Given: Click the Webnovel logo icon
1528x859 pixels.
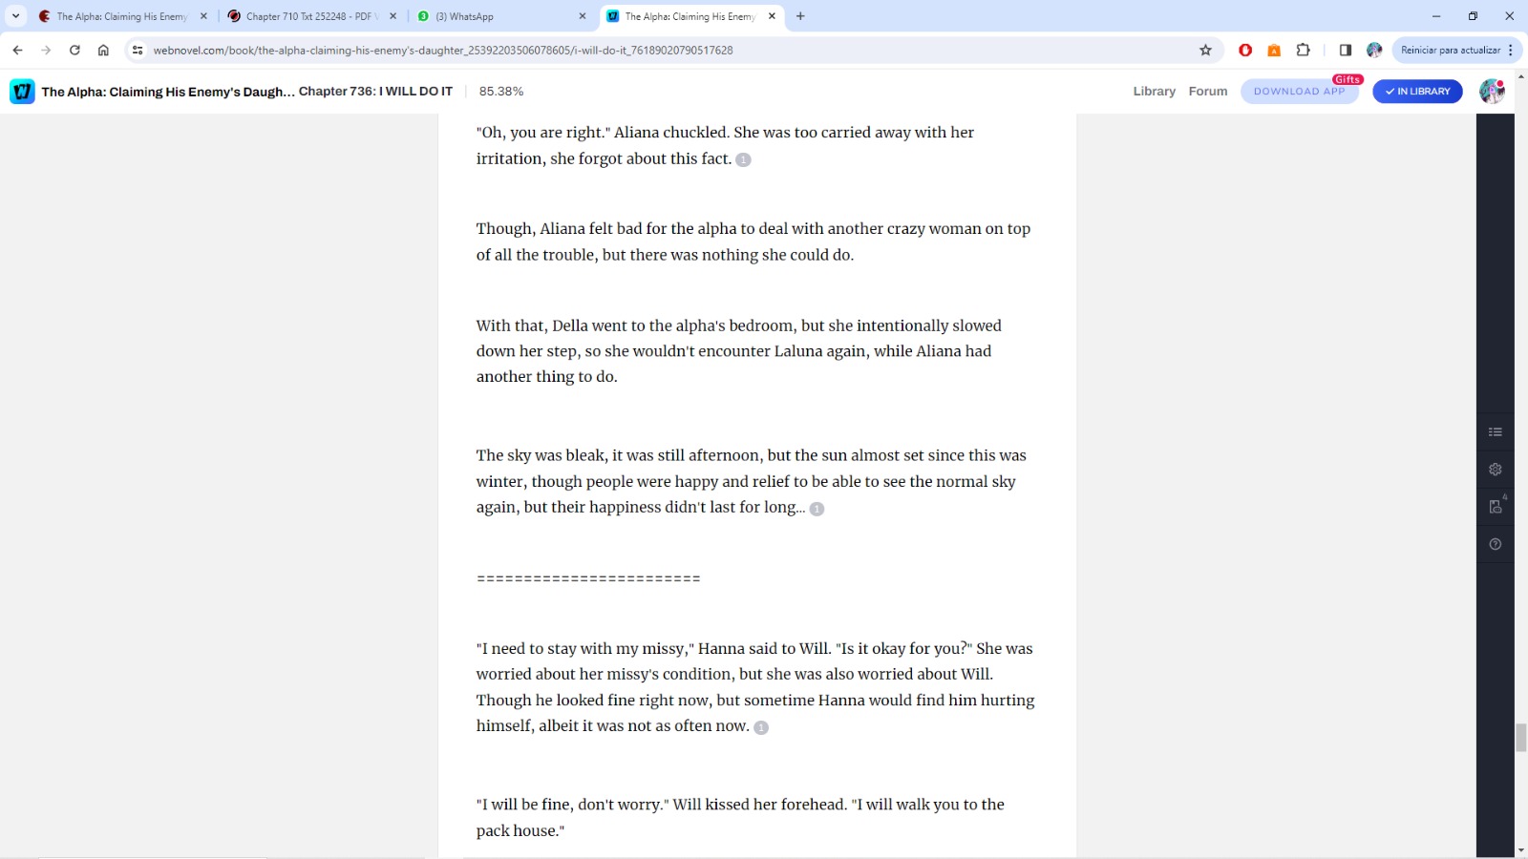Looking at the screenshot, I should [x=22, y=92].
